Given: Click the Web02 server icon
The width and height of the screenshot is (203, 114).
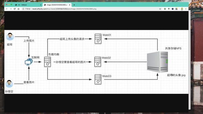Looking at the screenshot, I should (x=98, y=62).
